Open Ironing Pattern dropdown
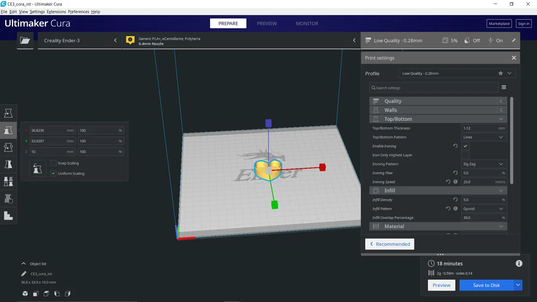This screenshot has width=537, height=302. (x=483, y=164)
